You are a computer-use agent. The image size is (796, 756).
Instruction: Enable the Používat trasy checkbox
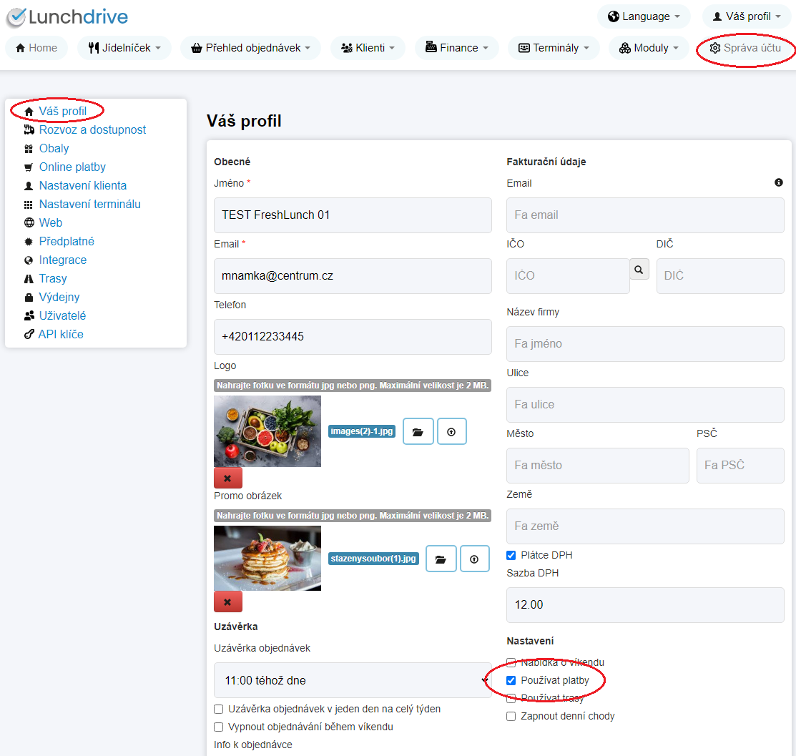click(x=511, y=699)
